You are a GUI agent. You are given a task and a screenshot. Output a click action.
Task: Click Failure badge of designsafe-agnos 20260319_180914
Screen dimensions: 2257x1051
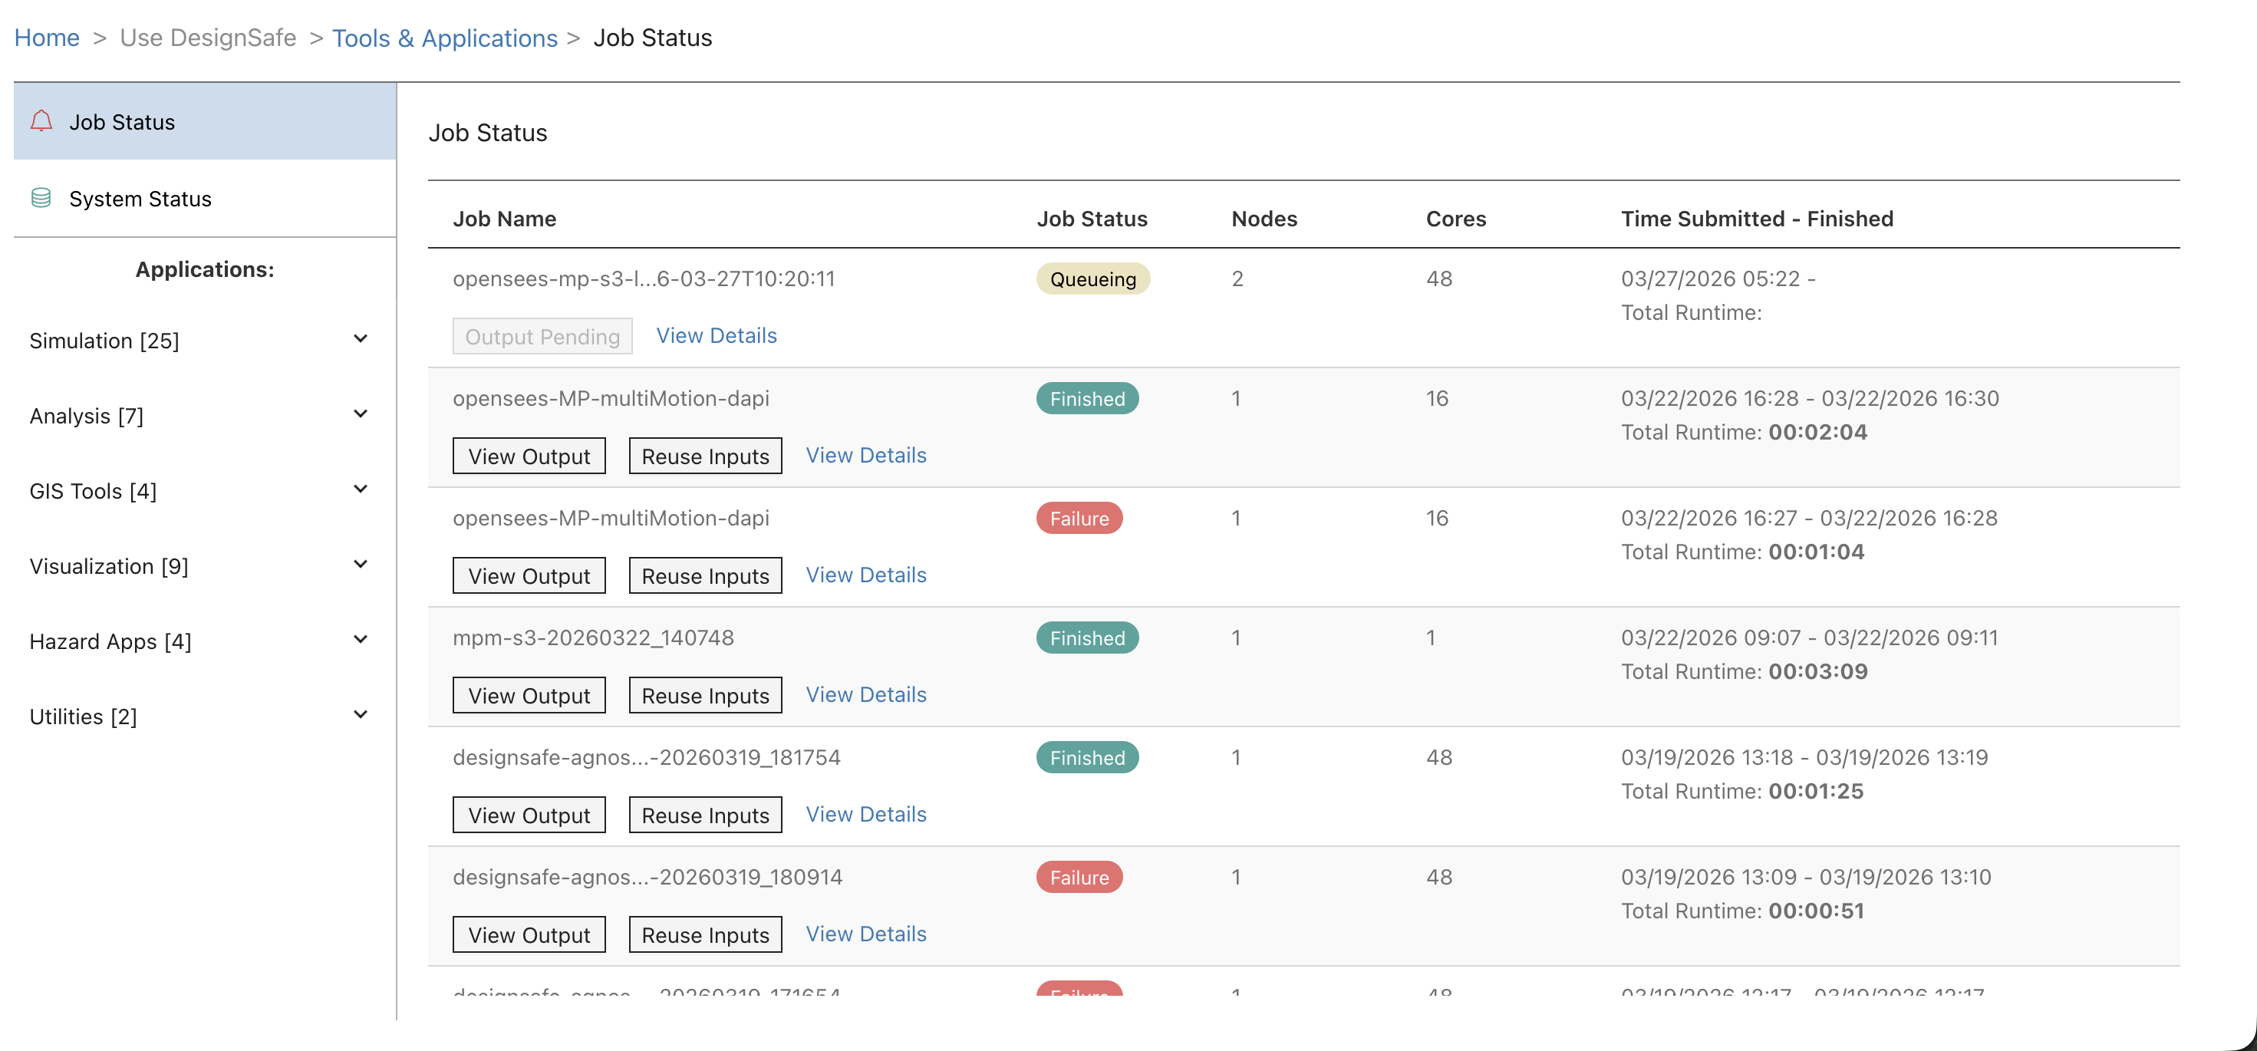(x=1079, y=878)
